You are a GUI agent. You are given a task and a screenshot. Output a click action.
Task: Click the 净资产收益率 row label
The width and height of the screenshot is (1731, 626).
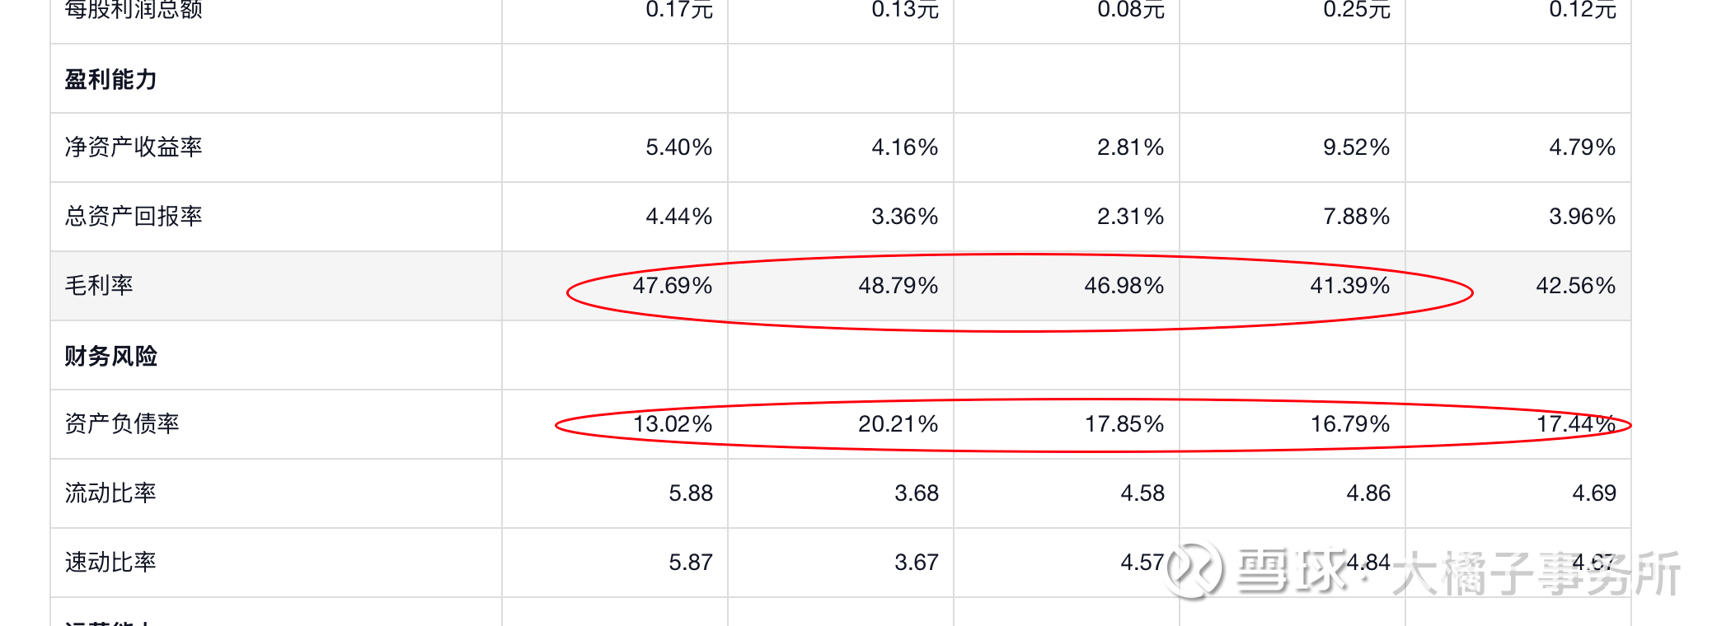(x=134, y=147)
